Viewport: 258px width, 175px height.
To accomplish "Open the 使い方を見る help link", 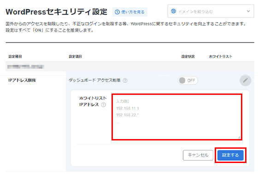I will 129,12.
